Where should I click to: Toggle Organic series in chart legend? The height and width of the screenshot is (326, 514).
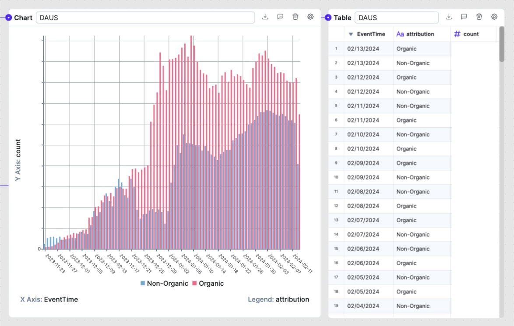208,284
